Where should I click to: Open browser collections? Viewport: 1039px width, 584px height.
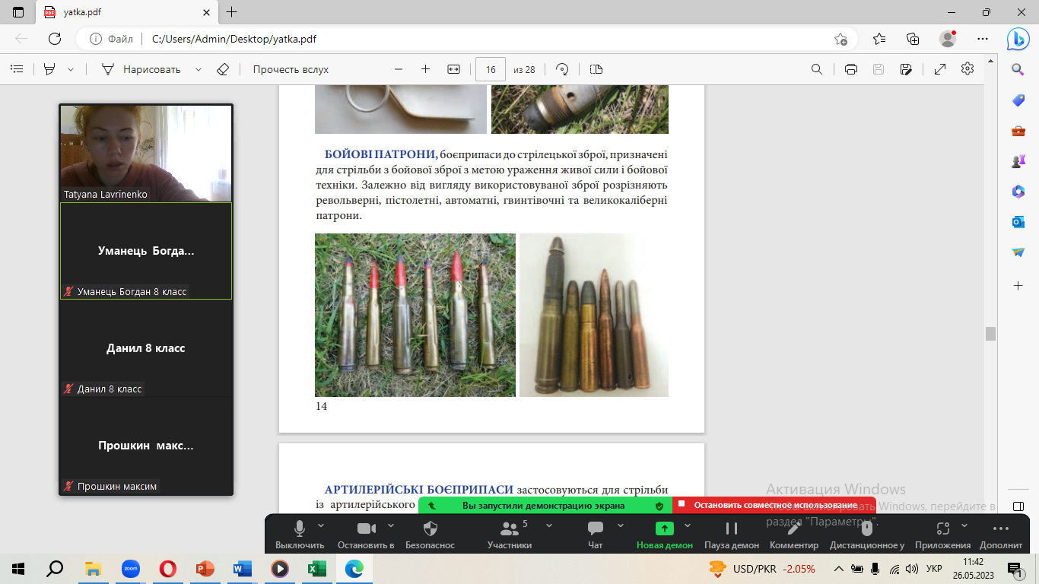913,39
